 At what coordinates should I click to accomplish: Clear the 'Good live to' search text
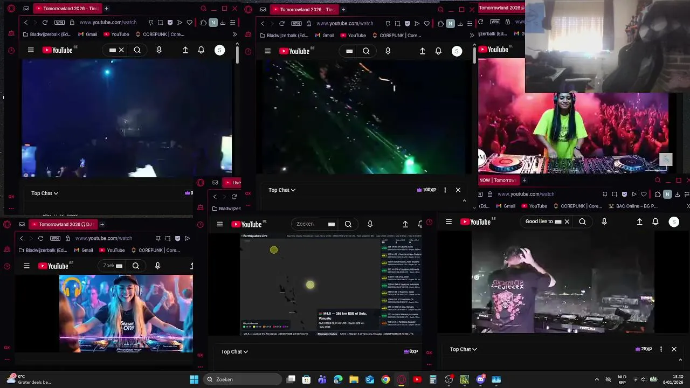coord(567,221)
